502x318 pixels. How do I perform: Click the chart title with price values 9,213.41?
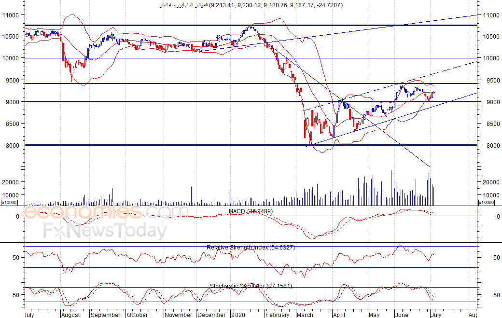251,5
